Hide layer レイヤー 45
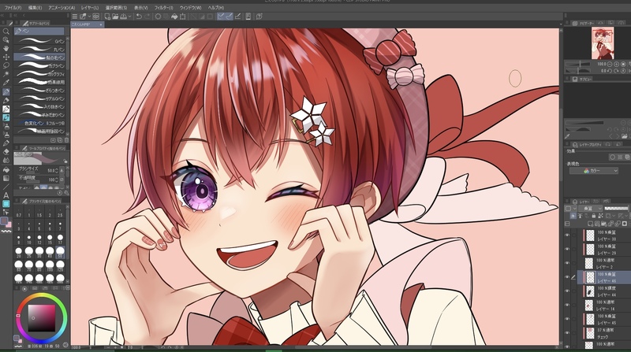This screenshot has width=631, height=352. (x=567, y=319)
